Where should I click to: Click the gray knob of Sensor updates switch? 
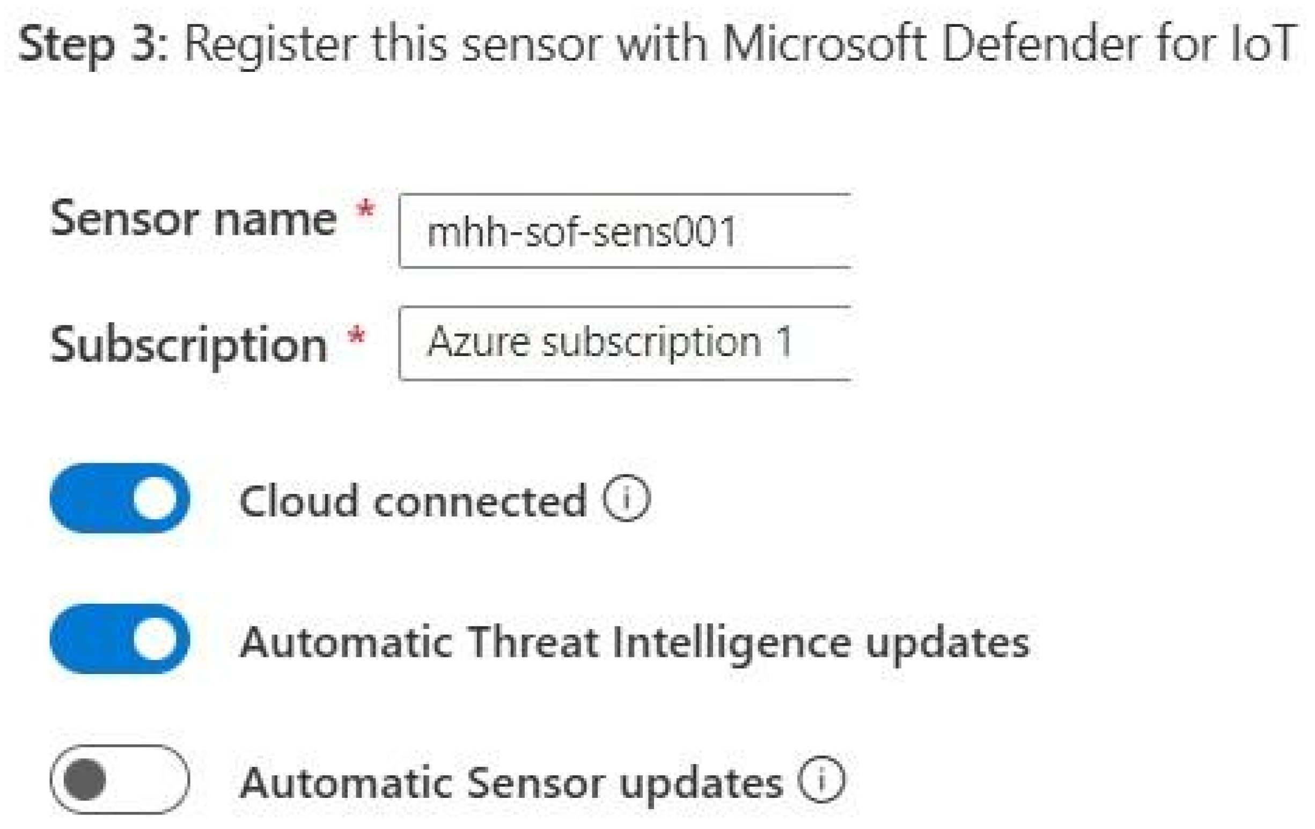click(x=85, y=779)
